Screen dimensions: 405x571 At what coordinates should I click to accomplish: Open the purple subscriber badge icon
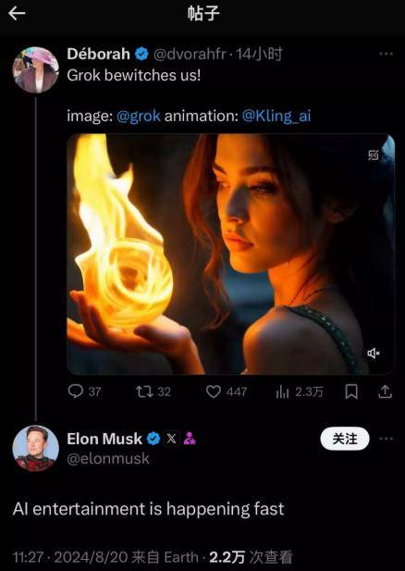pos(190,439)
